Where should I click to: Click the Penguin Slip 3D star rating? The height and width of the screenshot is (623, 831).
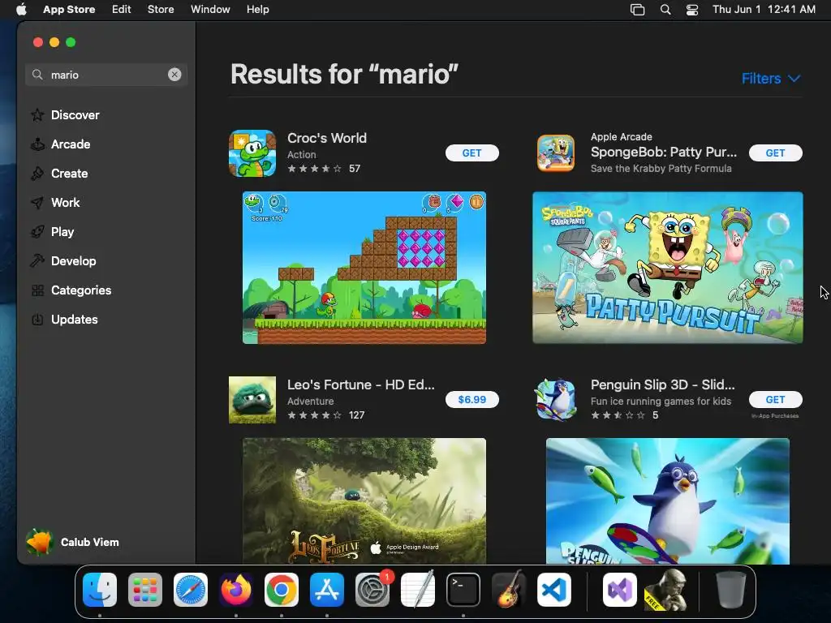click(x=618, y=415)
